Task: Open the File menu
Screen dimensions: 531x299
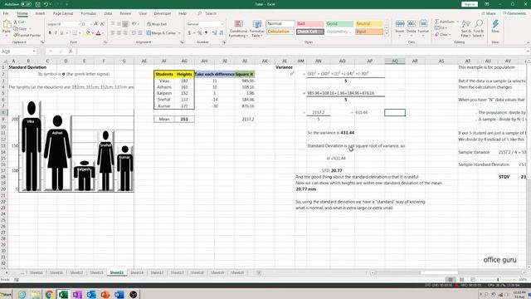Action: tap(6, 13)
